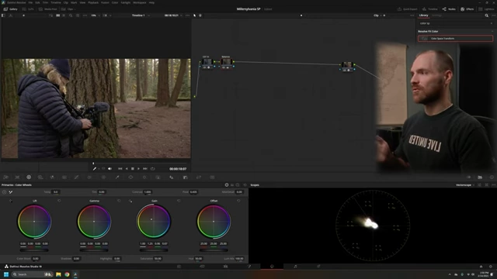This screenshot has width=497, height=279.
Task: Switch to the Media page icon
Action: [x=179, y=267]
